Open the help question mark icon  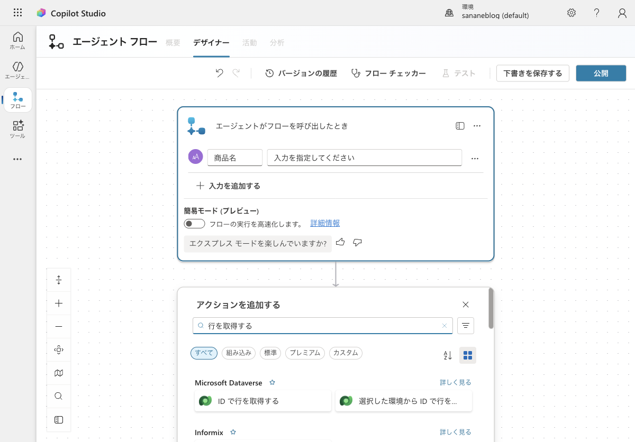[597, 13]
